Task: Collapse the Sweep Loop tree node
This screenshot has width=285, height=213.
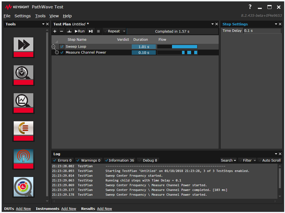Action: 53,47
